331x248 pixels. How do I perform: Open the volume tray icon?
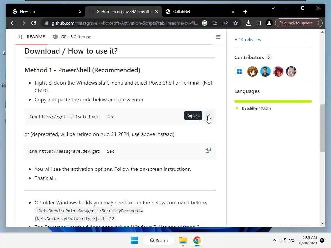[291, 240]
